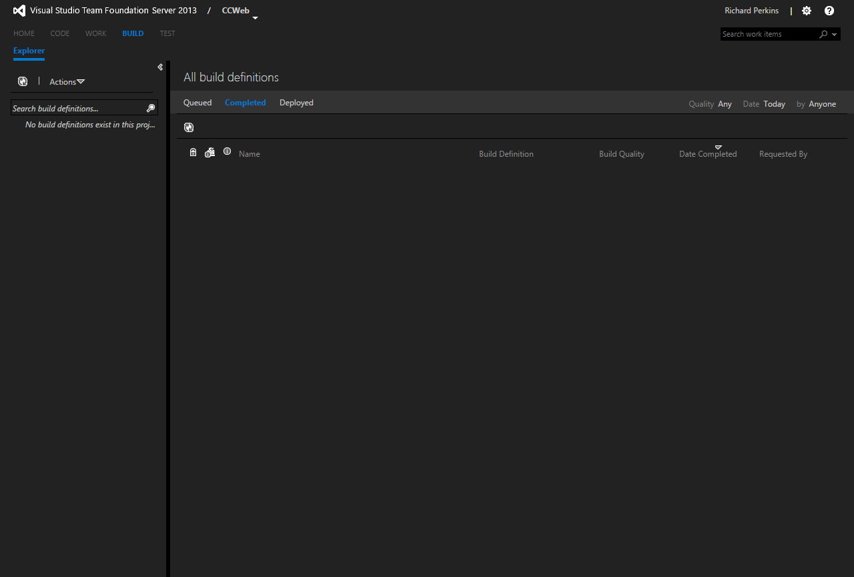Viewport: 854px width, 577px height.
Task: Click the refresh icon above build list
Action: 189,127
